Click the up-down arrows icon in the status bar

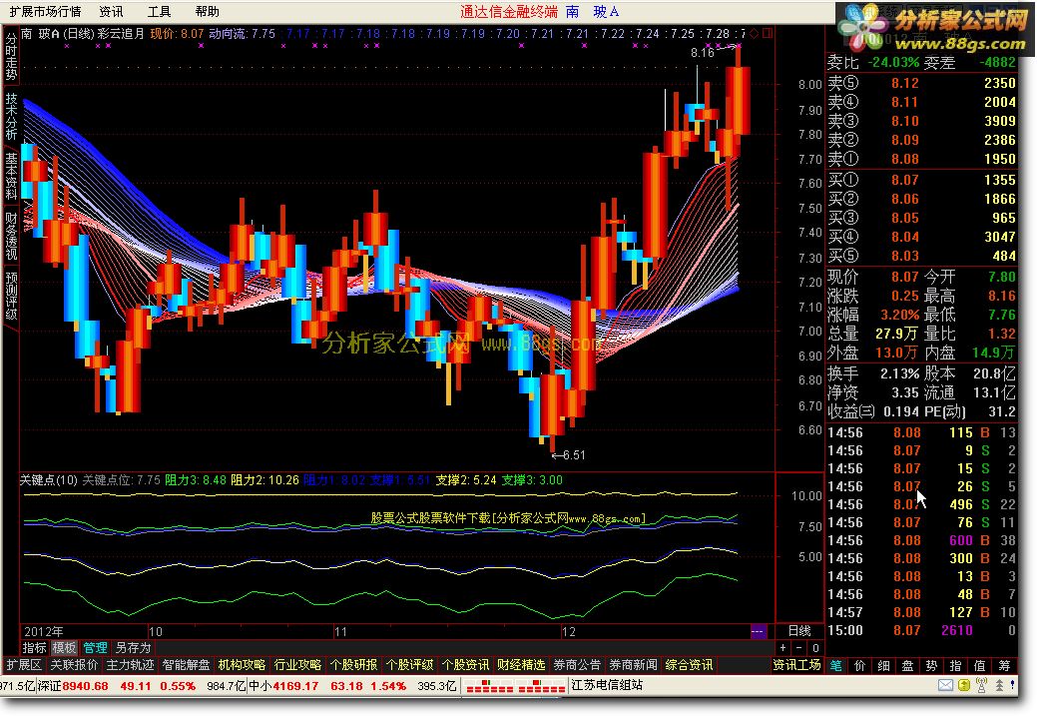(x=999, y=686)
